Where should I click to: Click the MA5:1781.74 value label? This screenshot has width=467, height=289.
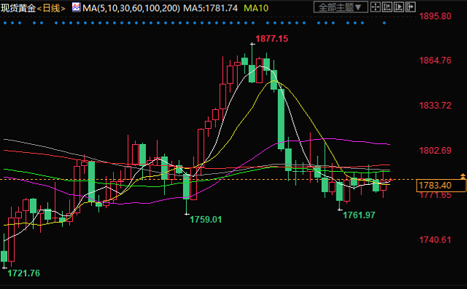pyautogui.click(x=210, y=8)
